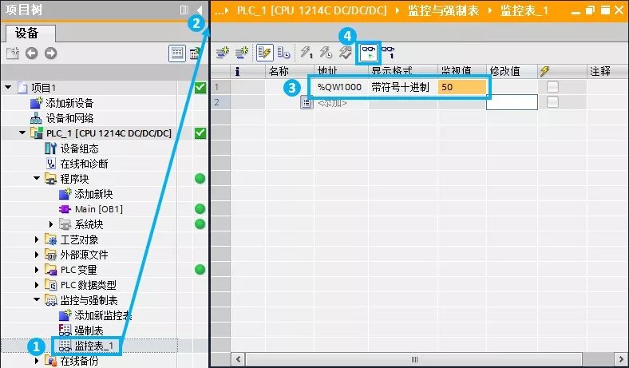Toggle the show all modify columns icon
The width and height of the screenshot is (629, 368).
coord(263,53)
